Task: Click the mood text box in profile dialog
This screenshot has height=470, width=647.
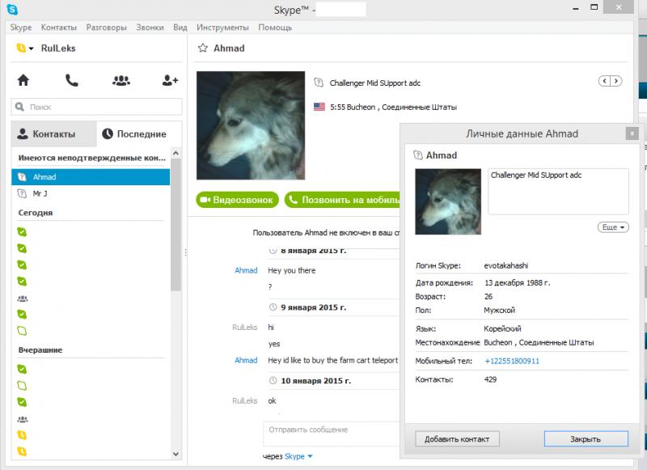Action: tap(558, 192)
